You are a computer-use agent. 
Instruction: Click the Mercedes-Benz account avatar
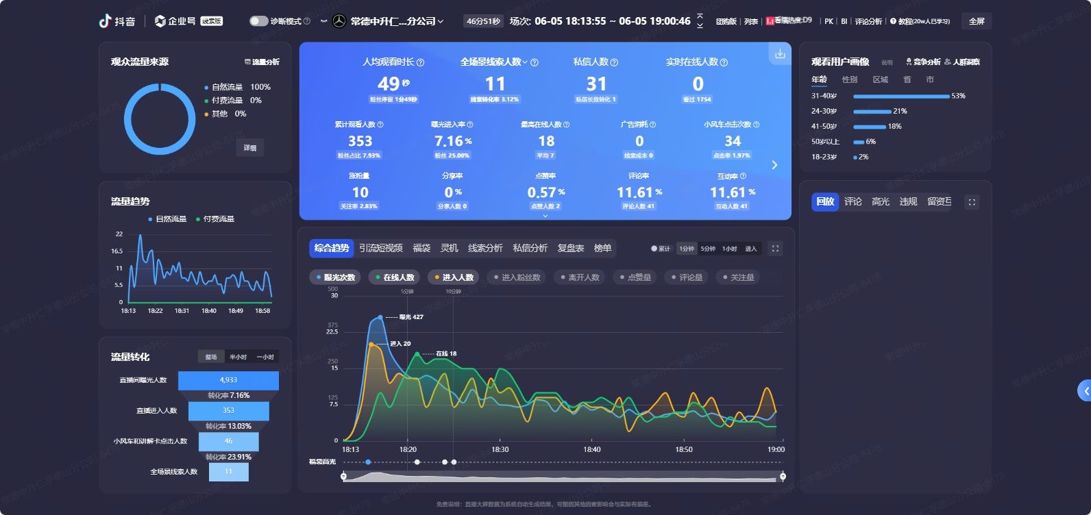pyautogui.click(x=339, y=21)
